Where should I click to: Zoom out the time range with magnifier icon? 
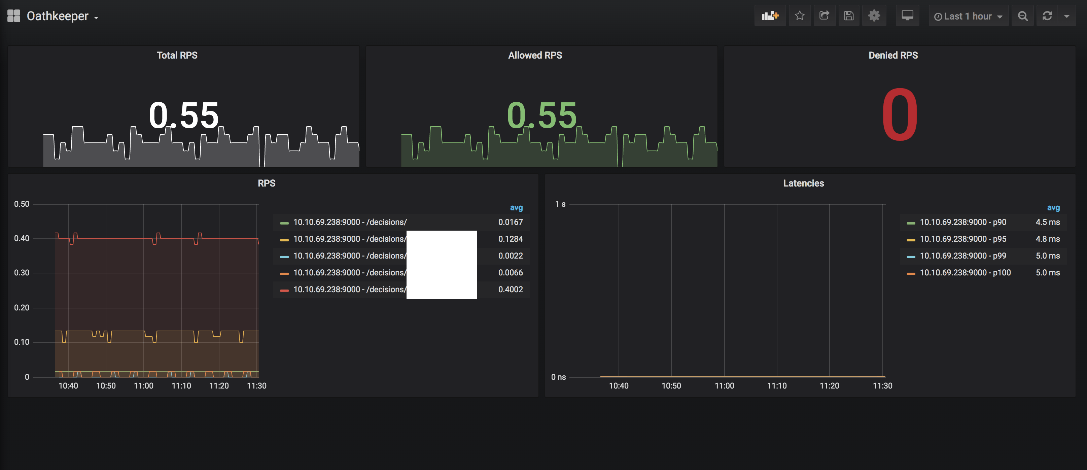coord(1022,15)
